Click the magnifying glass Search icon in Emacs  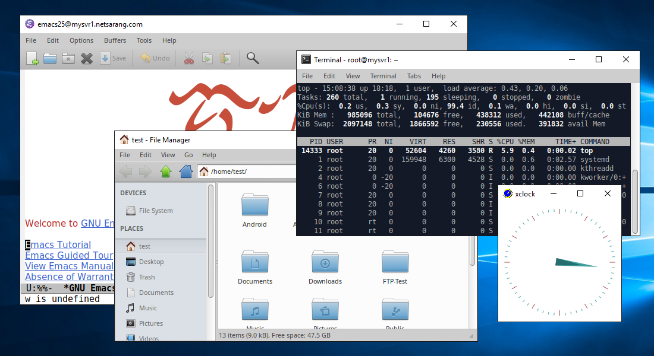click(253, 58)
